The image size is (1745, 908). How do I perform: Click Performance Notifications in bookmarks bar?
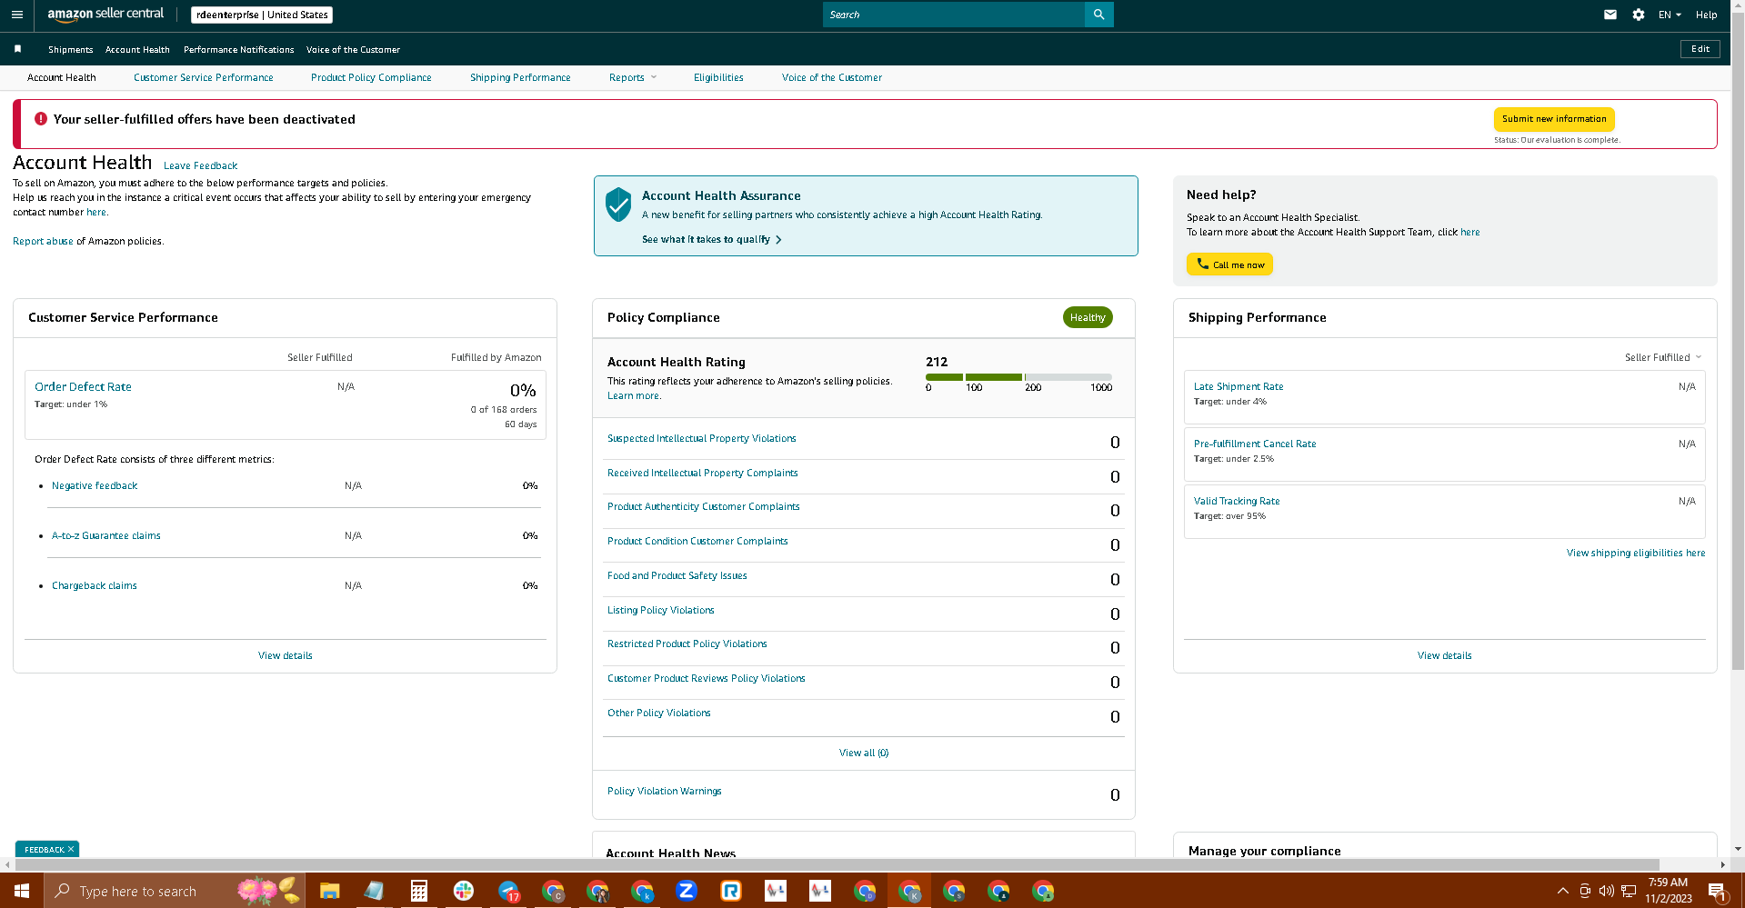click(x=239, y=50)
